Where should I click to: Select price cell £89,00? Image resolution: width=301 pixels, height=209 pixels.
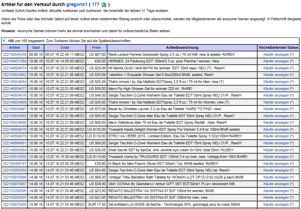(96, 61)
